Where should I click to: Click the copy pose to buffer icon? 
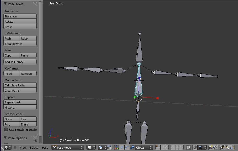tap(222, 147)
